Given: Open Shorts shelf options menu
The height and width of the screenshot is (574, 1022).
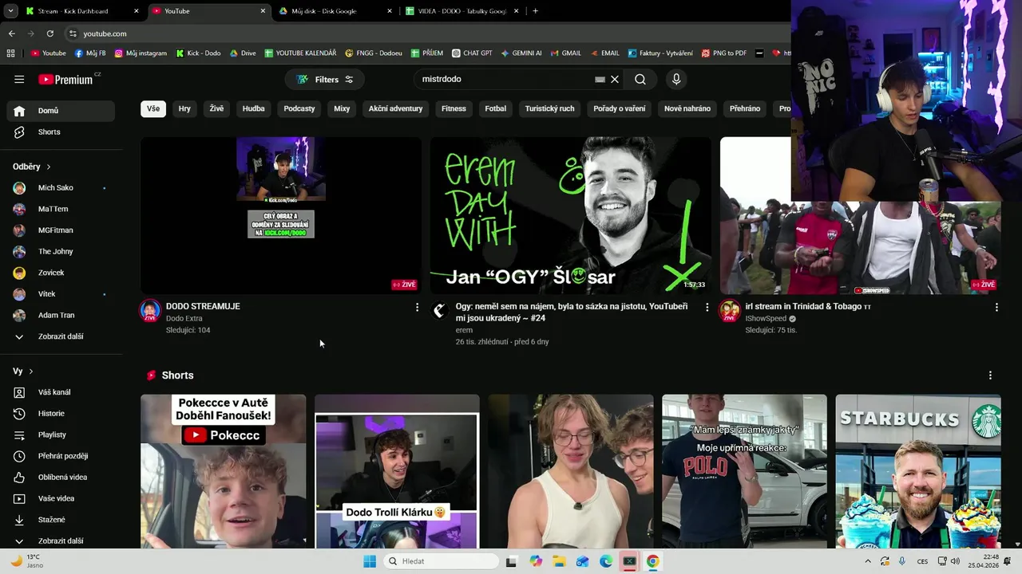Looking at the screenshot, I should pyautogui.click(x=990, y=375).
